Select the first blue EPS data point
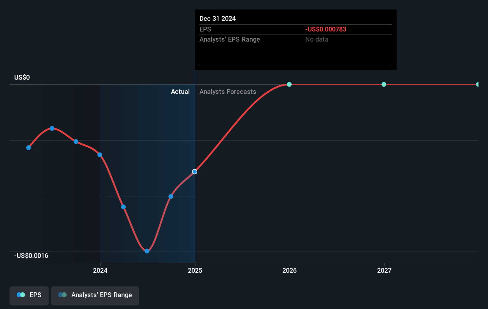 [x=28, y=147]
